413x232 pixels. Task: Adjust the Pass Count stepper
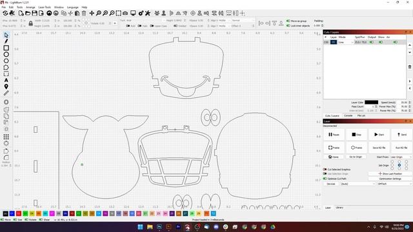pos(376,106)
